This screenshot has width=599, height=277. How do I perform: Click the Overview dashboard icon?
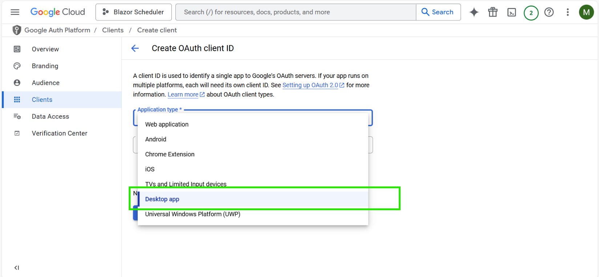tap(17, 49)
